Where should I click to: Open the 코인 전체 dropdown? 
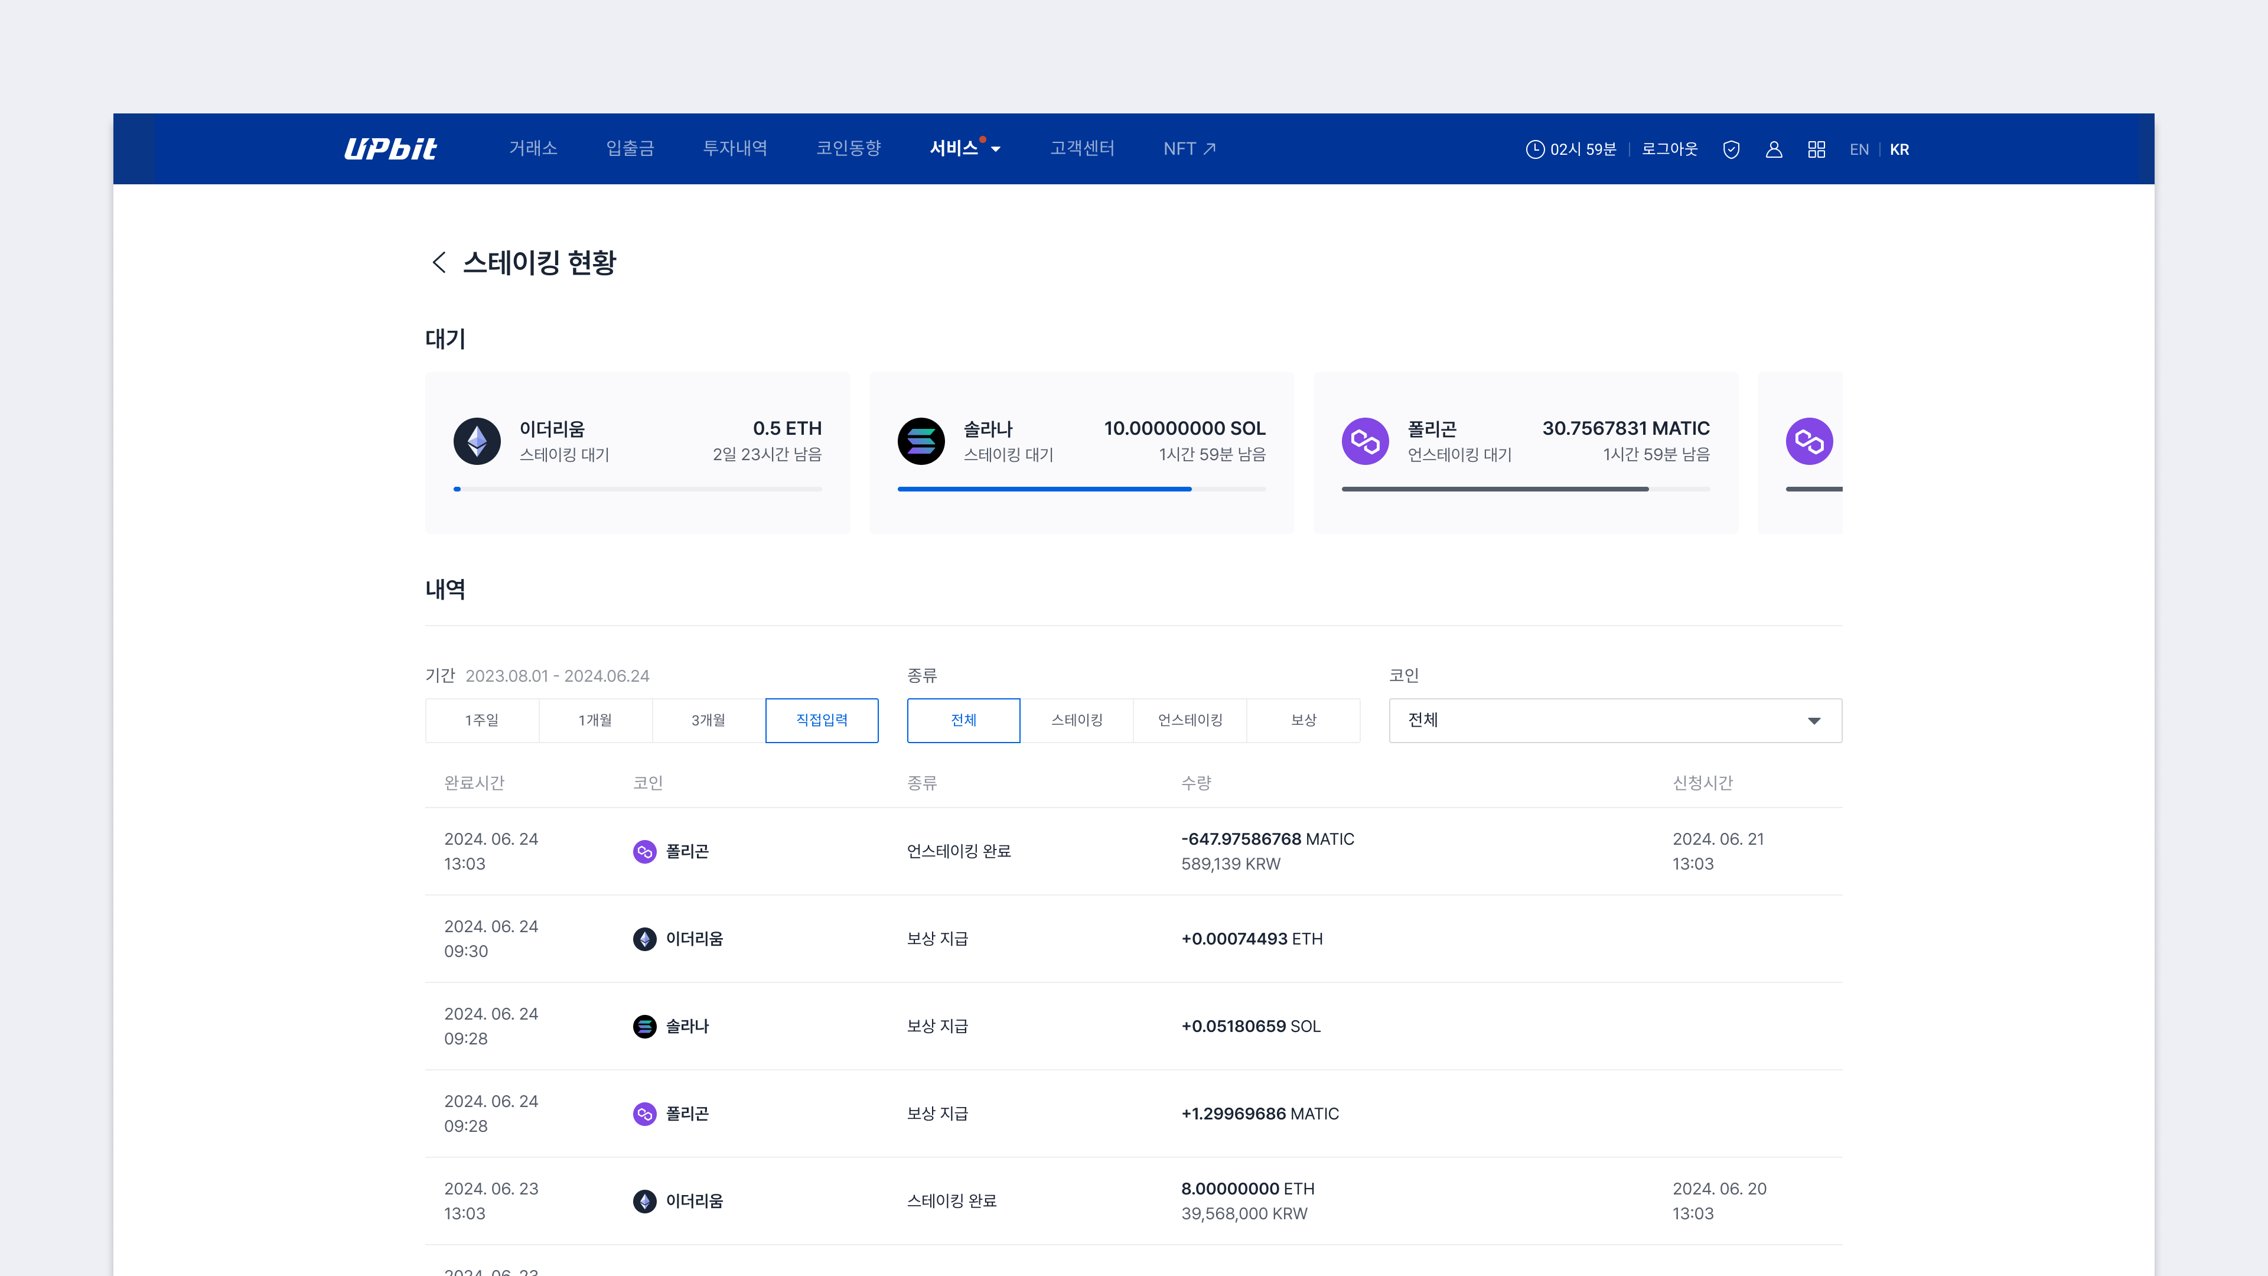click(x=1615, y=720)
